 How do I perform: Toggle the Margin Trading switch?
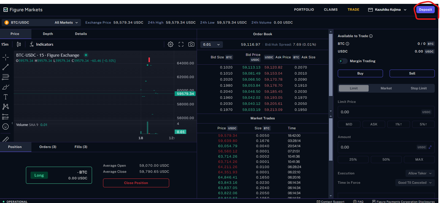tap(342, 61)
